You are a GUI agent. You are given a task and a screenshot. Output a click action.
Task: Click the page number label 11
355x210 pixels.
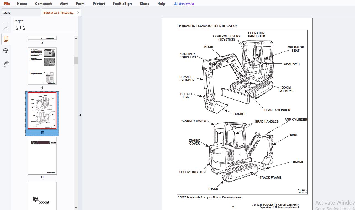42,177
